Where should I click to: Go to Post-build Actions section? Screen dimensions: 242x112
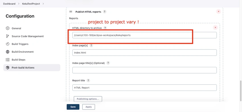[32, 68]
